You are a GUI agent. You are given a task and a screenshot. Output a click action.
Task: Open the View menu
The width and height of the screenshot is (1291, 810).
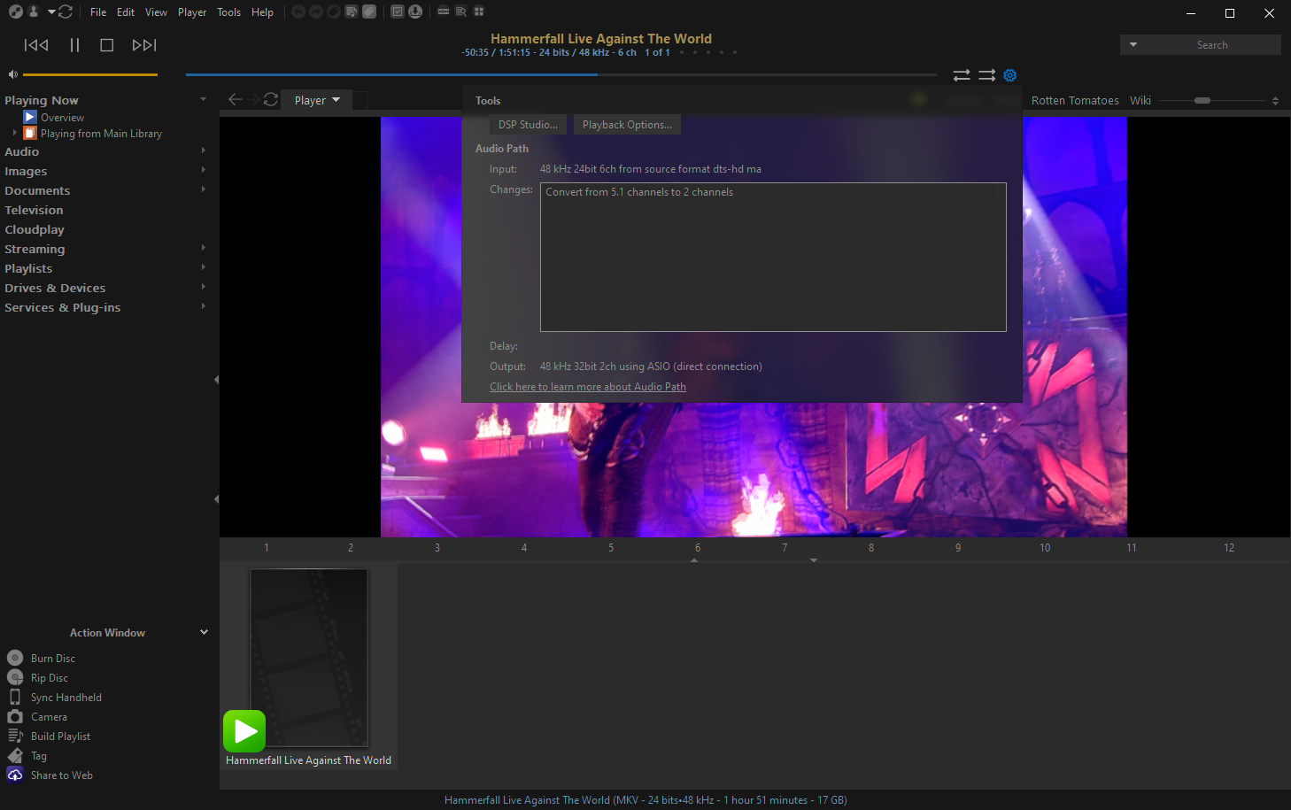click(x=156, y=12)
